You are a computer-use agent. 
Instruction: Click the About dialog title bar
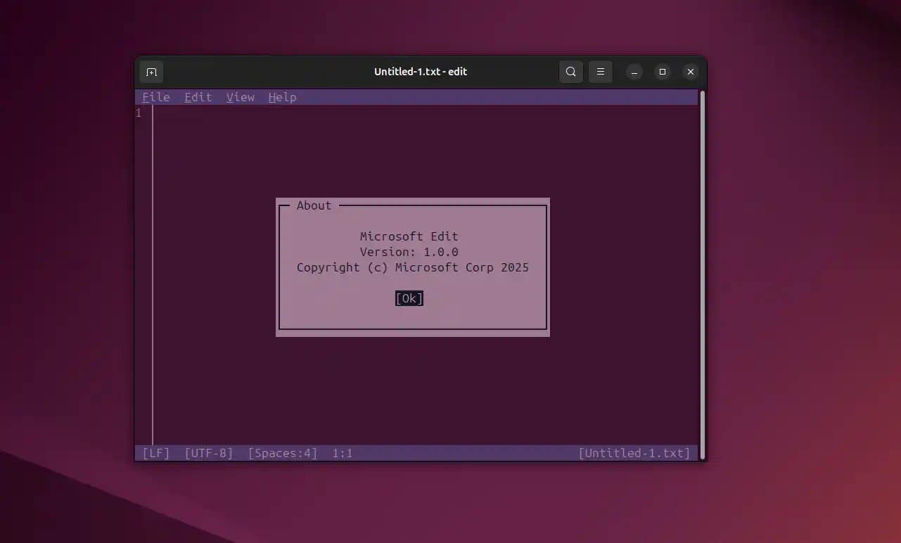tap(314, 205)
